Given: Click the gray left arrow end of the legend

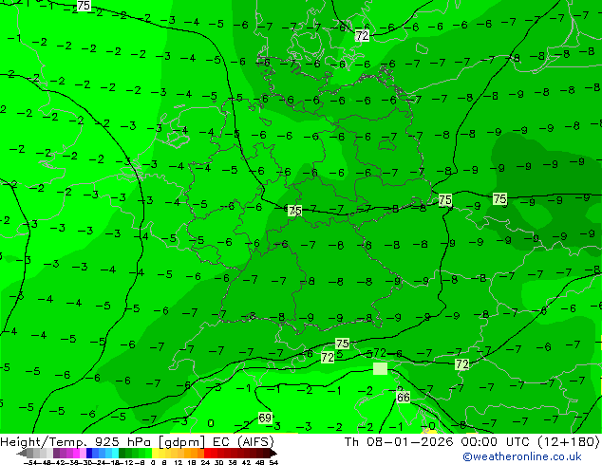Looking at the screenshot, I should coord(22,454).
